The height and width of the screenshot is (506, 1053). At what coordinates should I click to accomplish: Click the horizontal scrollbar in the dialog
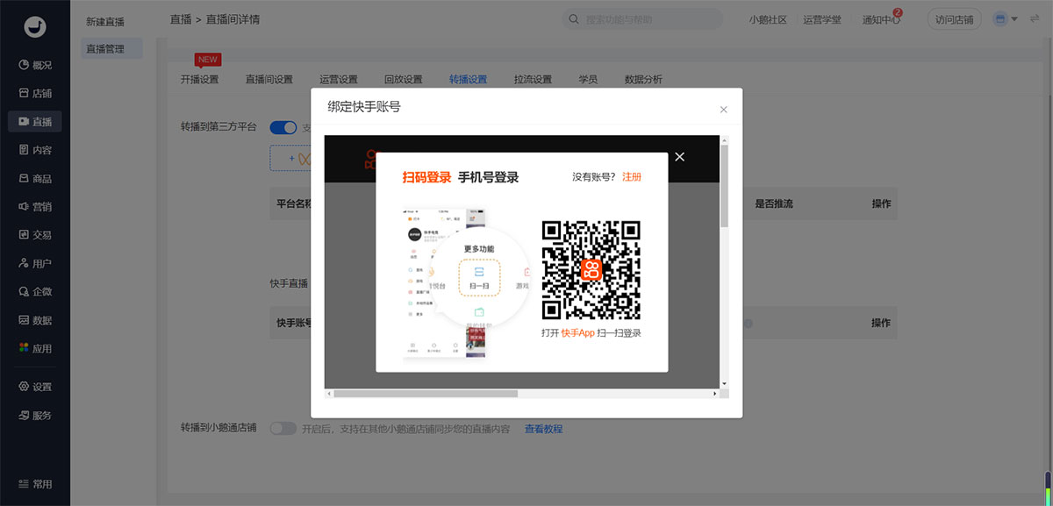[426, 394]
